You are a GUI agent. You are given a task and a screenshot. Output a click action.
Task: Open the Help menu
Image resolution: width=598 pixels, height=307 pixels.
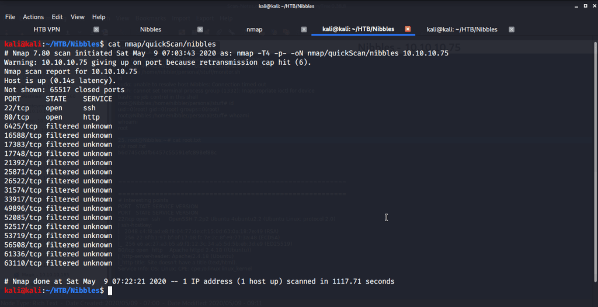point(99,17)
